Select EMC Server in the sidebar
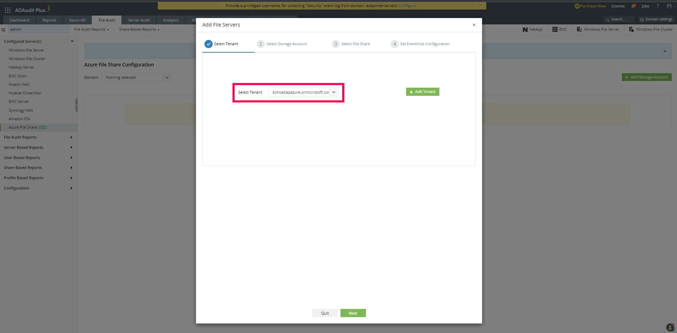Viewport: 677px width, 333px height. 19,101
